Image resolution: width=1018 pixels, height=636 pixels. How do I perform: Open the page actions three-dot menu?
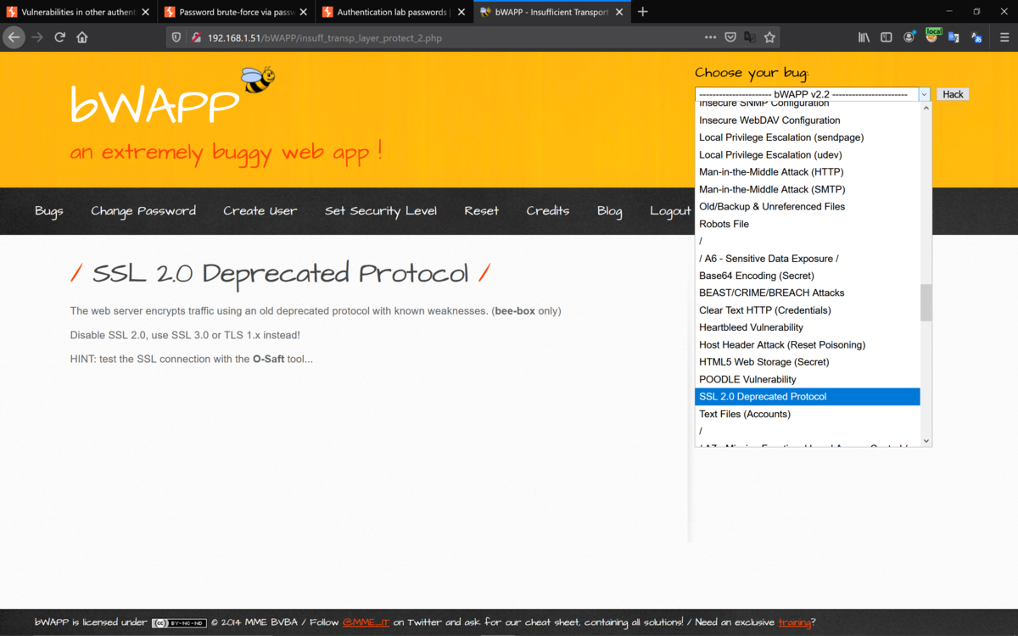(x=710, y=37)
